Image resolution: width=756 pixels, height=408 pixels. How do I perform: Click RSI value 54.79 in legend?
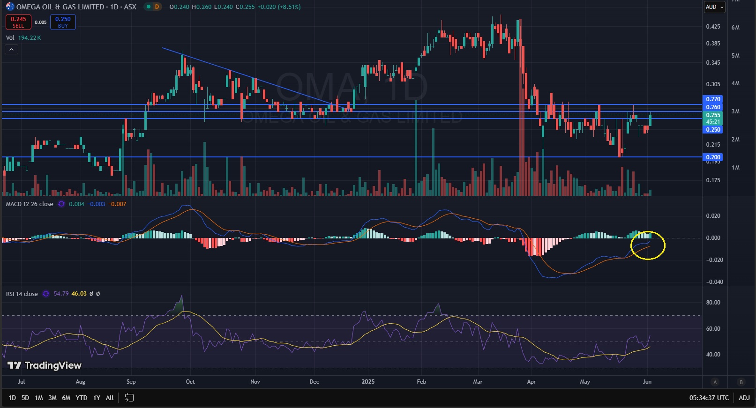[61, 294]
